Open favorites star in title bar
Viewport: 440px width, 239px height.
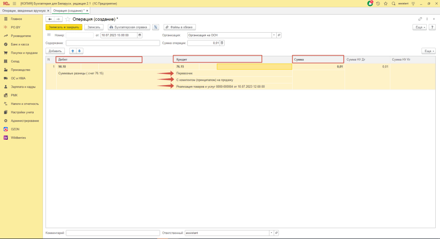(386, 3)
